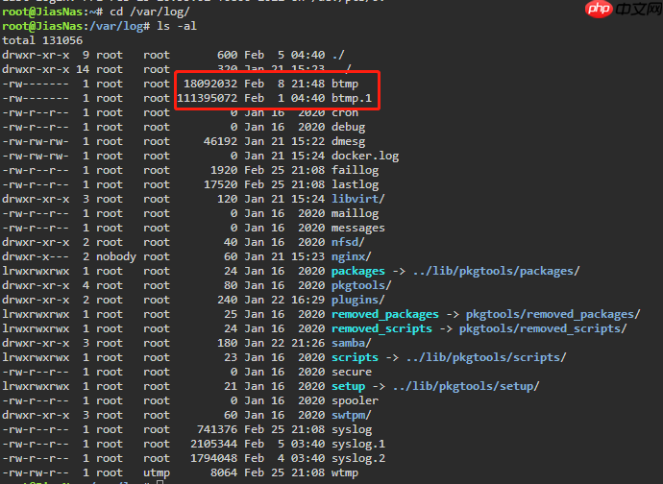Click the syslog file name
This screenshot has width=663, height=484.
(352, 430)
